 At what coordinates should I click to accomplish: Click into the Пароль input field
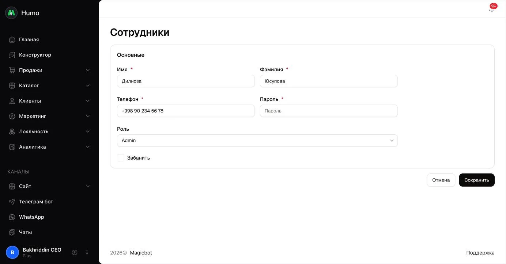click(x=329, y=111)
